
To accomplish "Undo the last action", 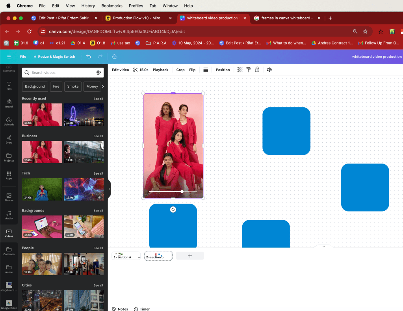I will (x=88, y=57).
